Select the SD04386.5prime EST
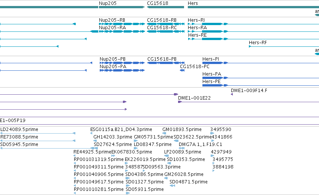 (144, 175)
